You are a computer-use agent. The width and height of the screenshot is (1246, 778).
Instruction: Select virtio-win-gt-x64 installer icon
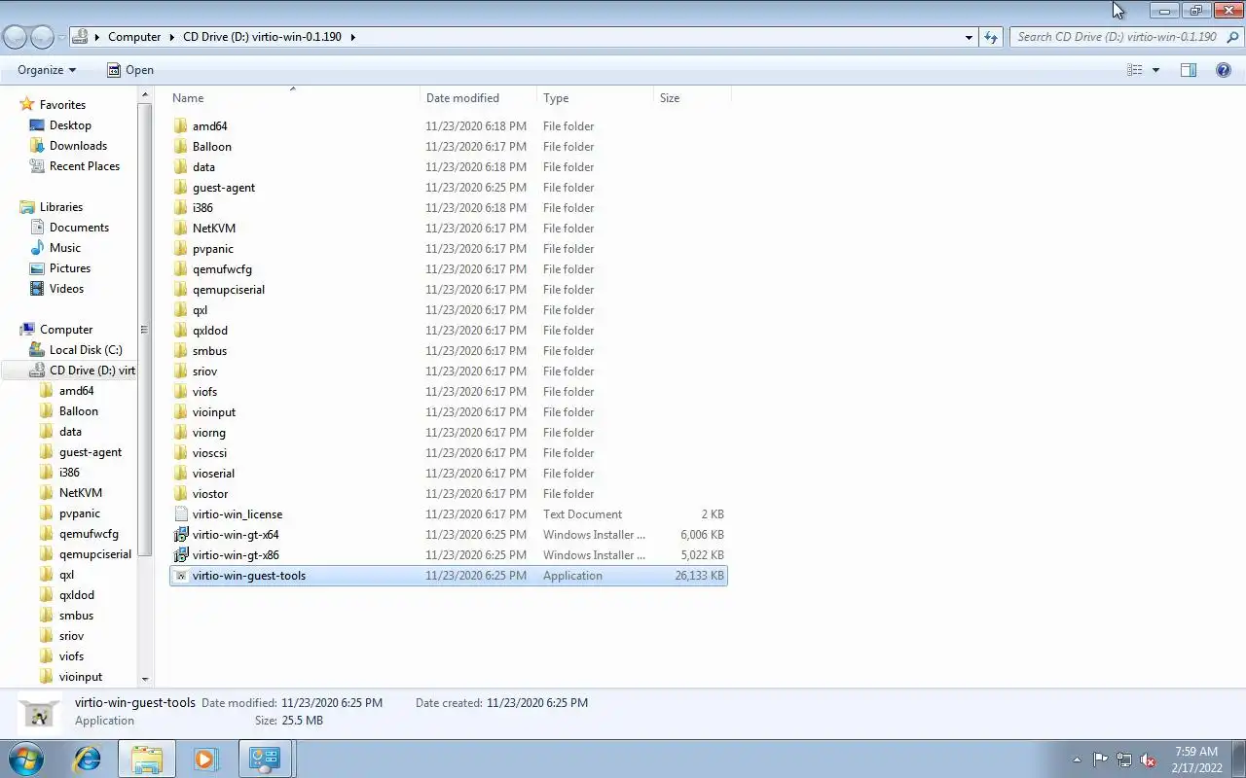click(x=181, y=535)
